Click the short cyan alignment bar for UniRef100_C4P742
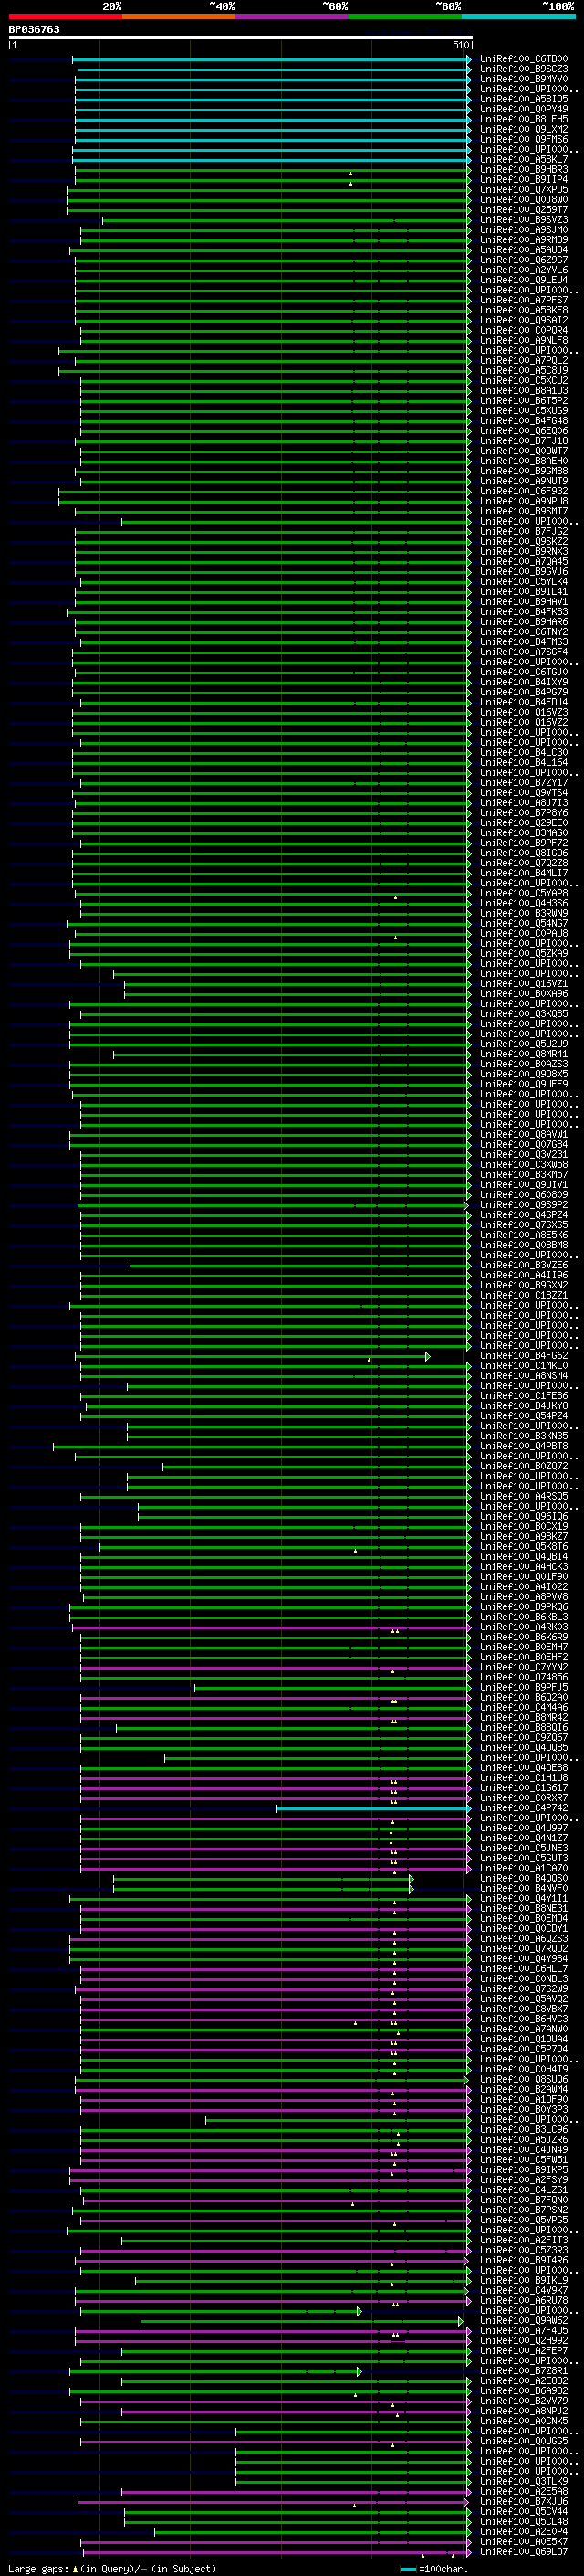 [x=374, y=1808]
